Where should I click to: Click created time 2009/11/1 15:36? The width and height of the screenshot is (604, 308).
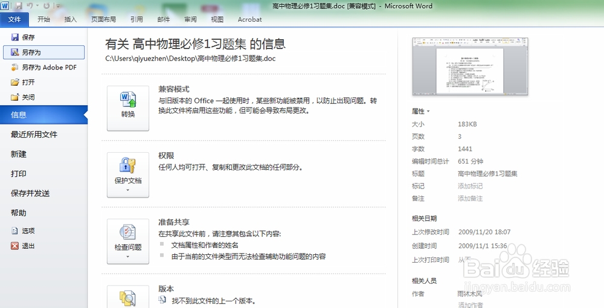click(482, 246)
